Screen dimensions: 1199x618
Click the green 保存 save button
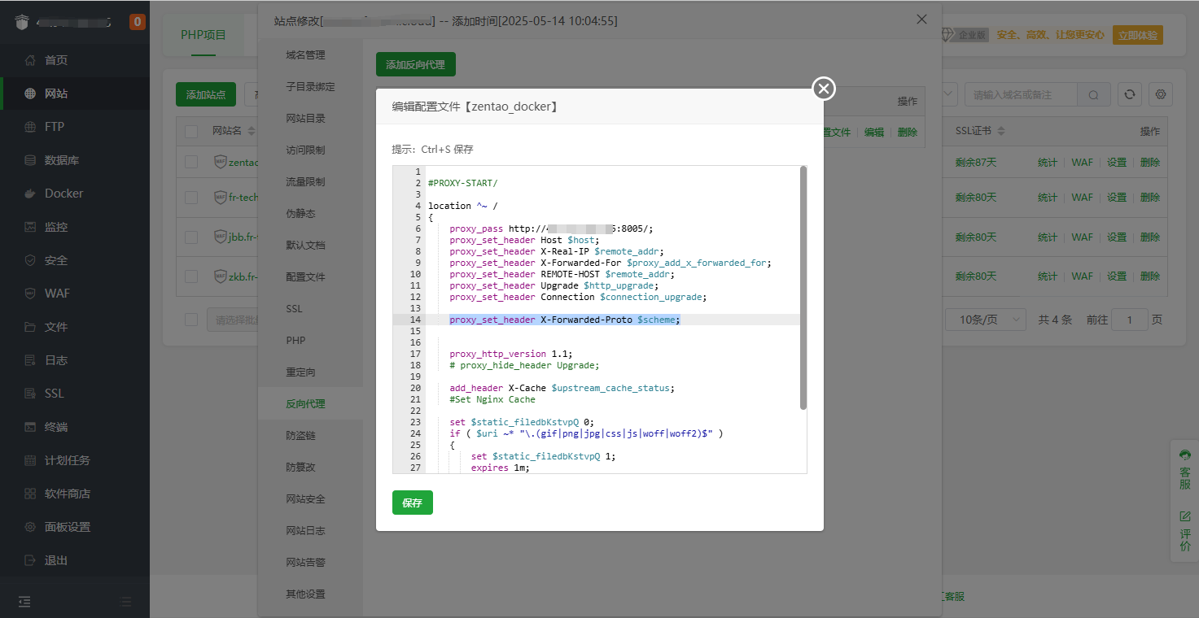pyautogui.click(x=413, y=503)
